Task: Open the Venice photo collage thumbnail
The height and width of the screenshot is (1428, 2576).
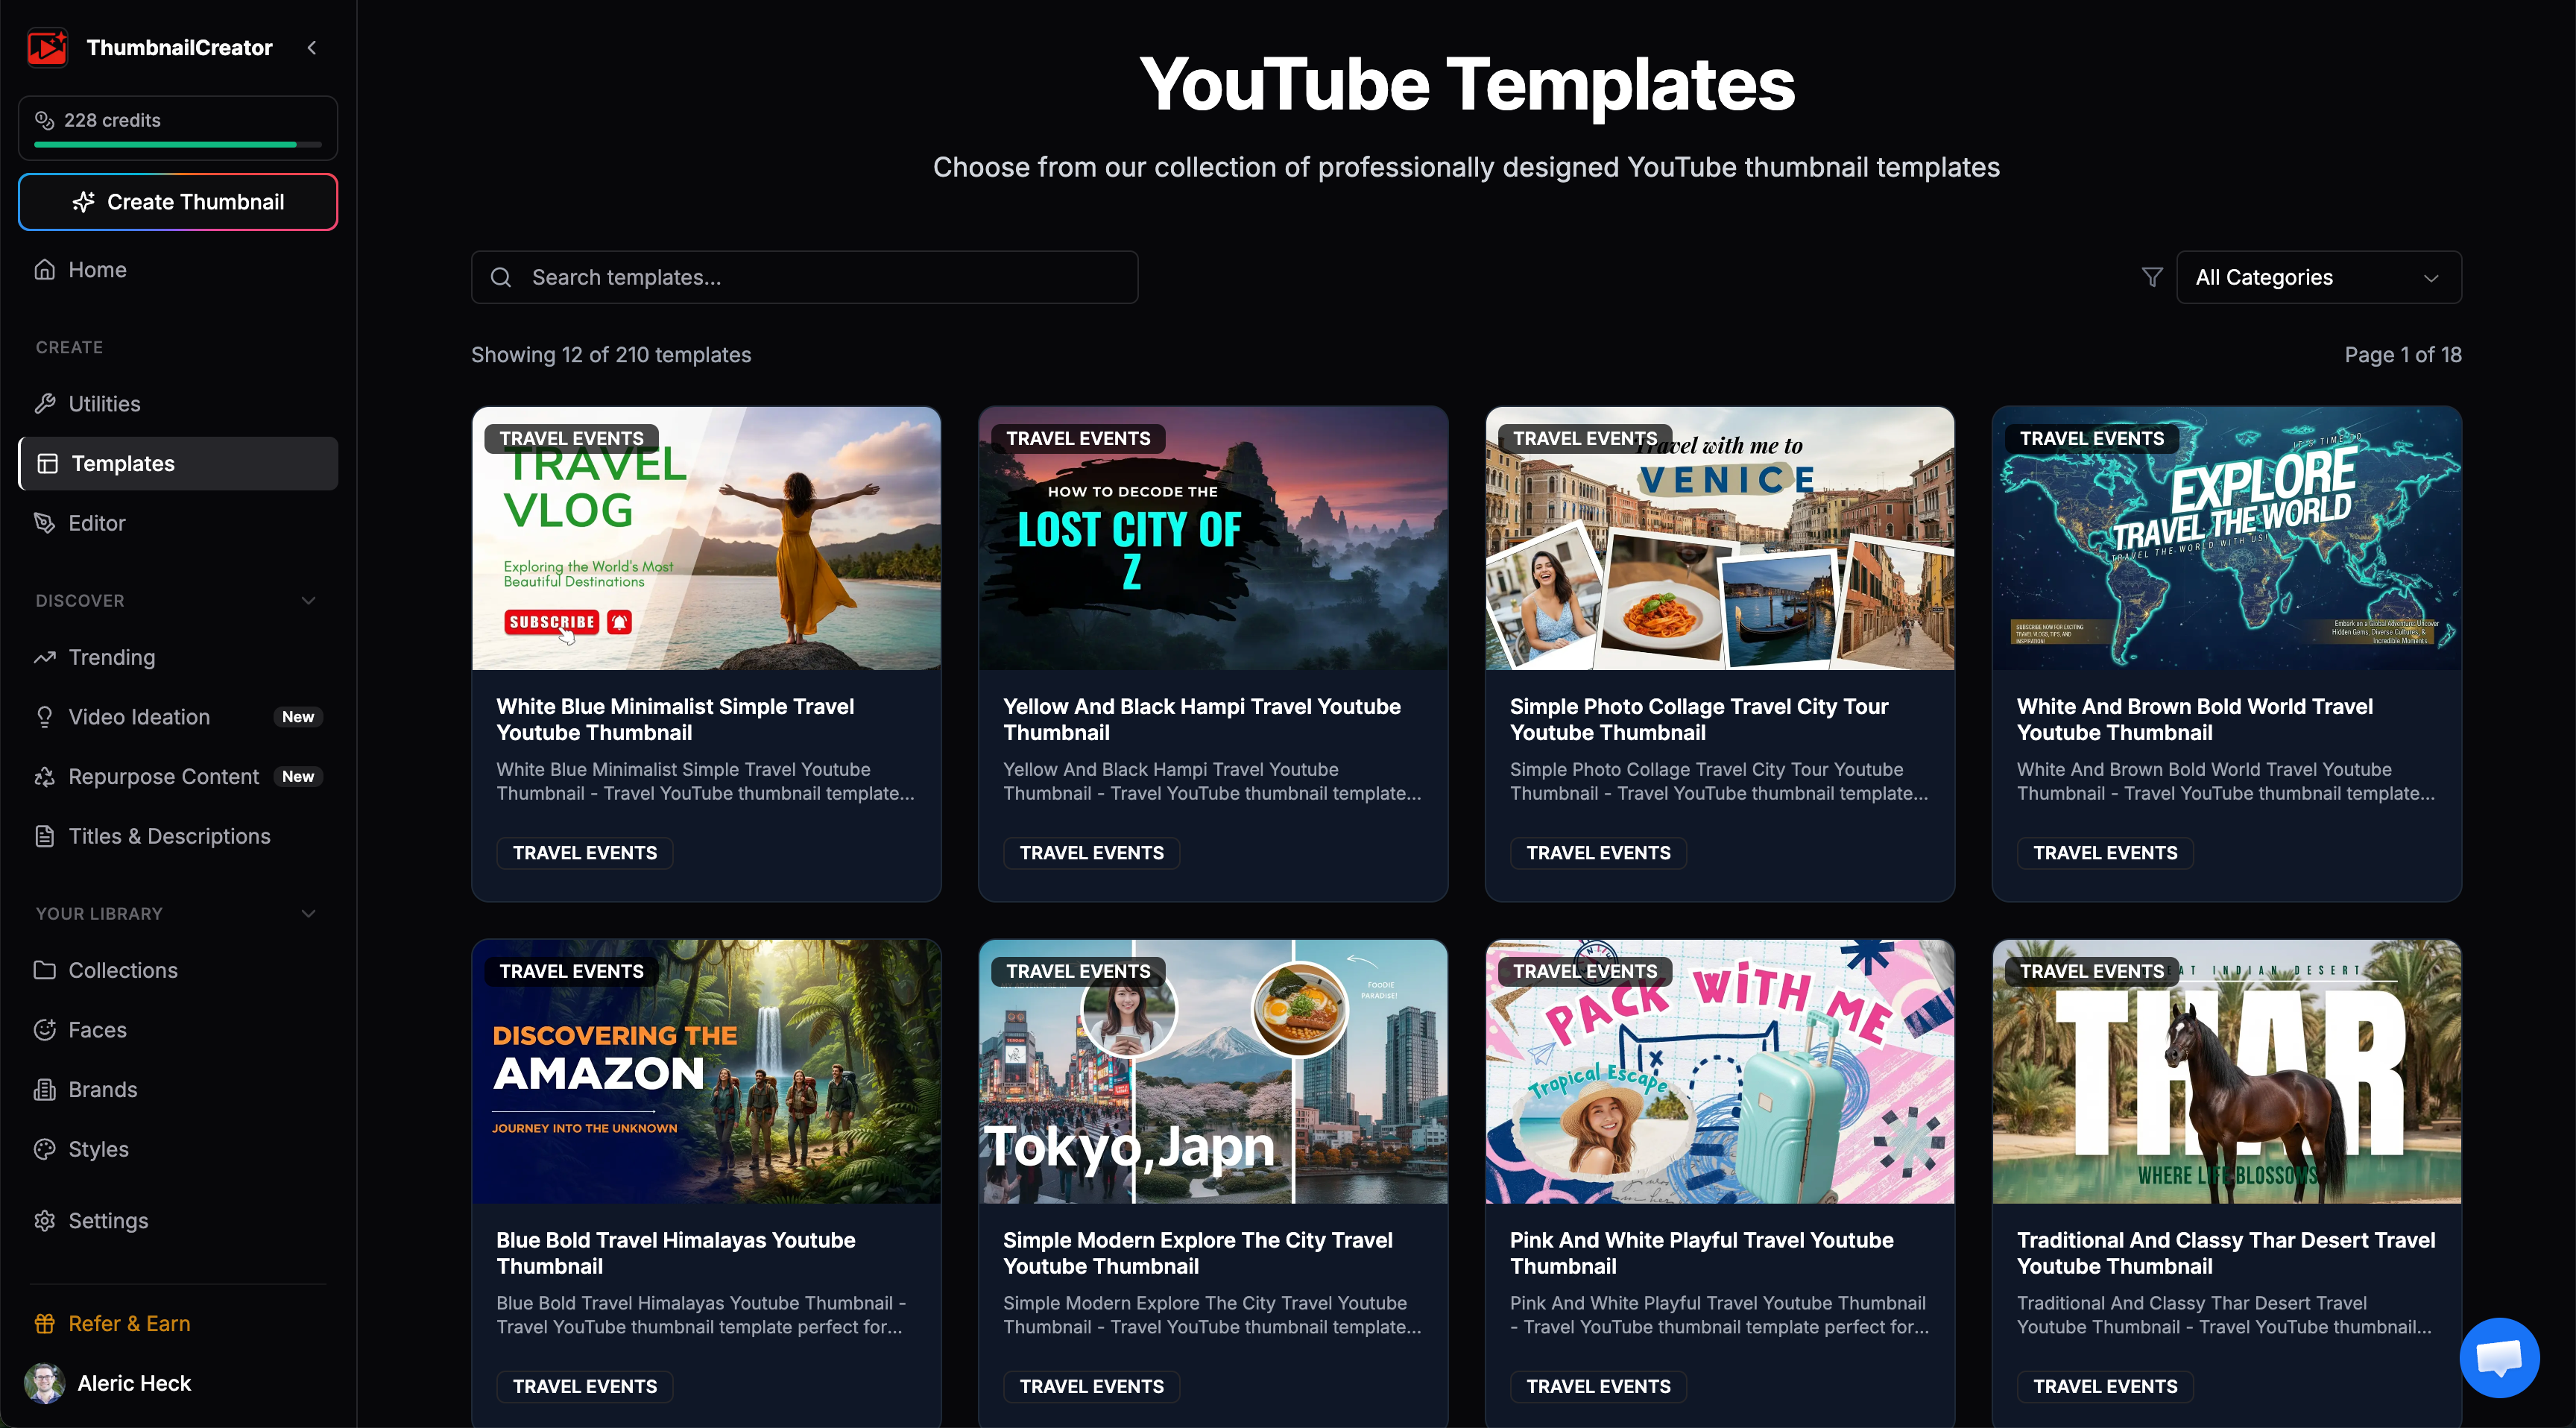Action: [1720, 538]
